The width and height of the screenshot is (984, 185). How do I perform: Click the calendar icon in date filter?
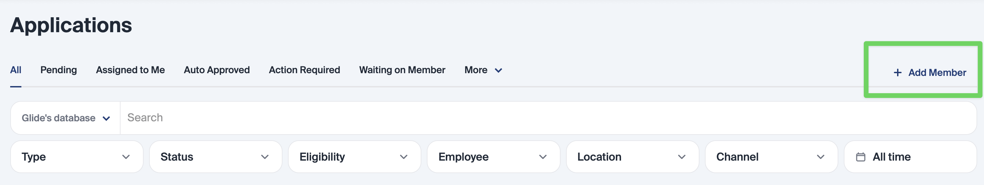[861, 157]
